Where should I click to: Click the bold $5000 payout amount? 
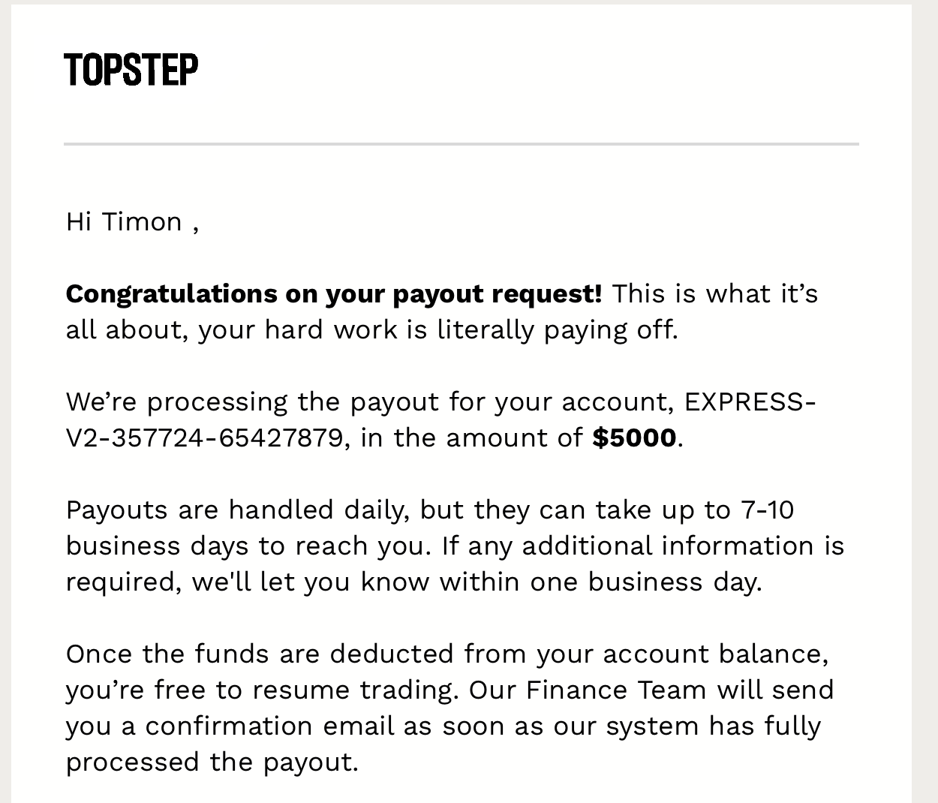pyautogui.click(x=633, y=438)
